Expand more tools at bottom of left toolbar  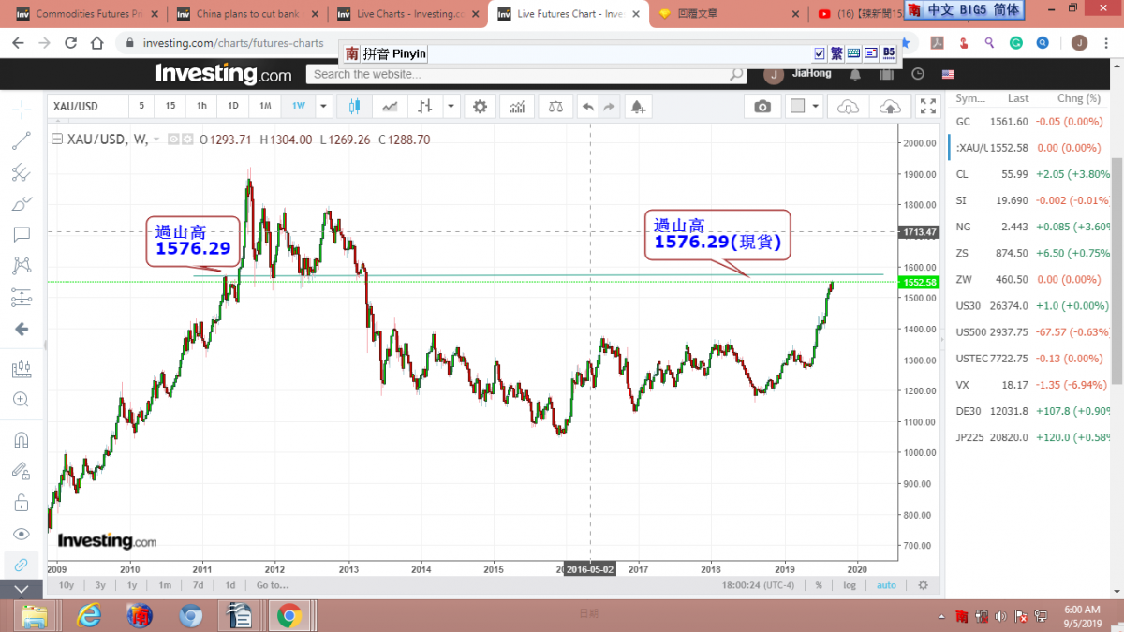pos(22,590)
